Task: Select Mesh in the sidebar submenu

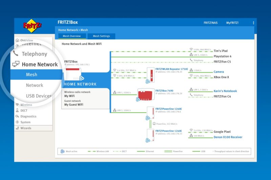Action: (32, 75)
